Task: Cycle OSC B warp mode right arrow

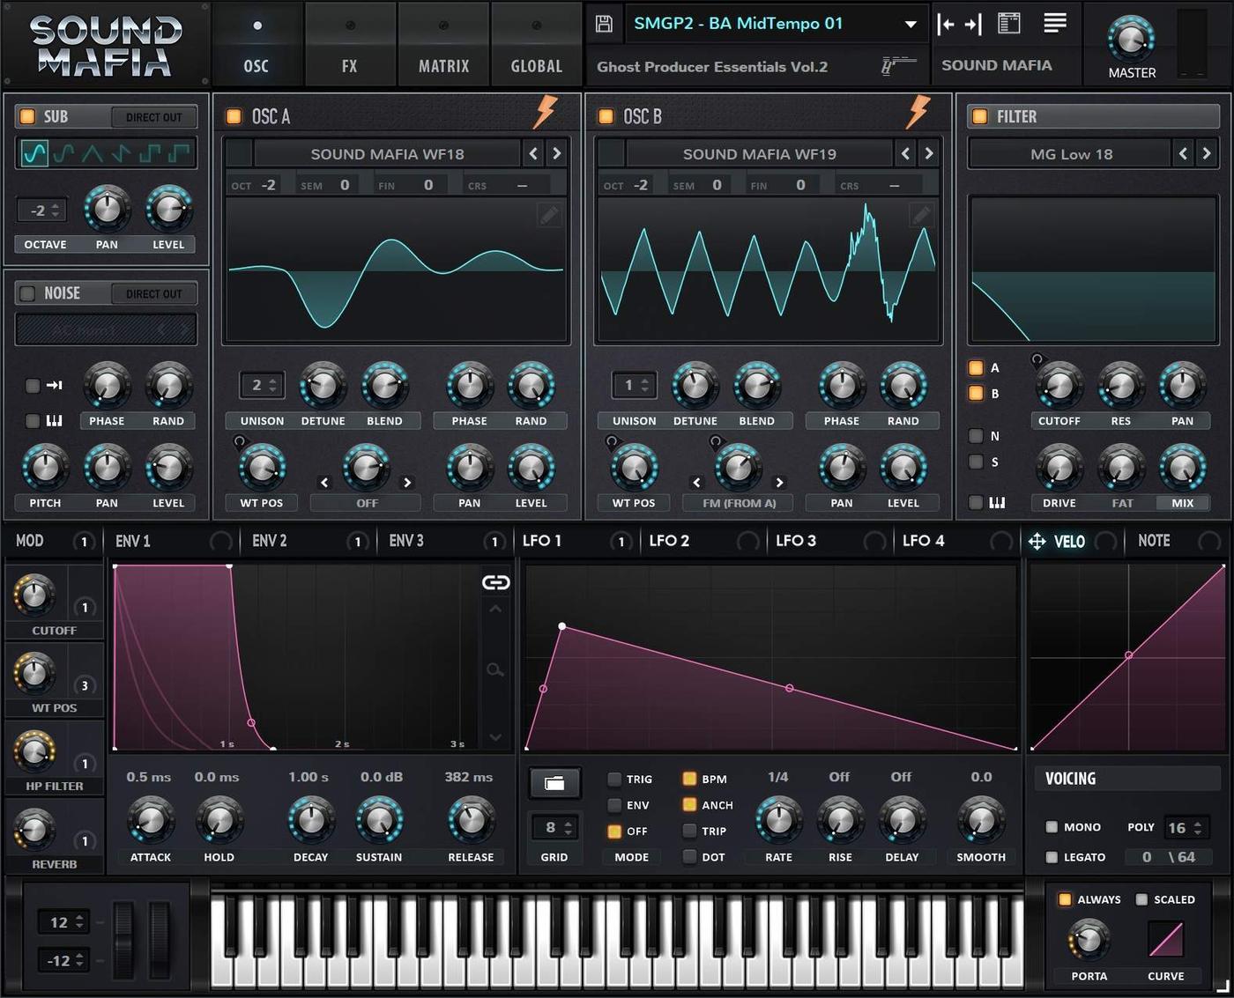Action: (x=779, y=483)
